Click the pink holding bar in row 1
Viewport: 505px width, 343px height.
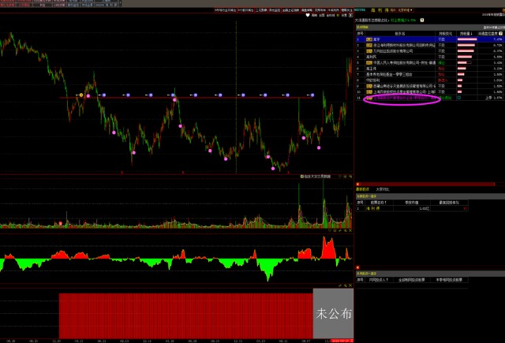(x=466, y=39)
